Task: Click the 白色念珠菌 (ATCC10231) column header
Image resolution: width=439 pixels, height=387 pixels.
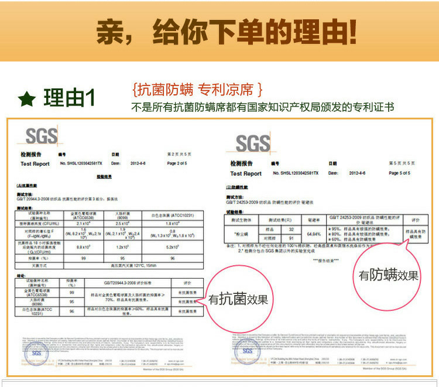Action: pyautogui.click(x=173, y=215)
